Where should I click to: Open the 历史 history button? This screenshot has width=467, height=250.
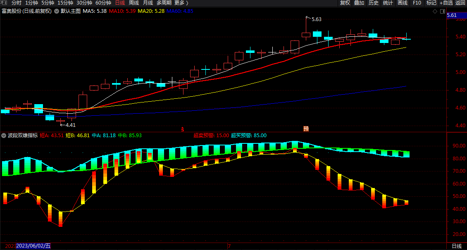tap(374, 3)
